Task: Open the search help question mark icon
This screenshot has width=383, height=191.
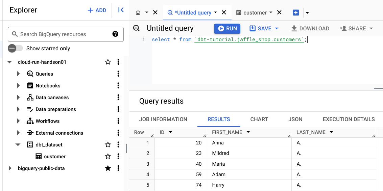Action: point(115,34)
